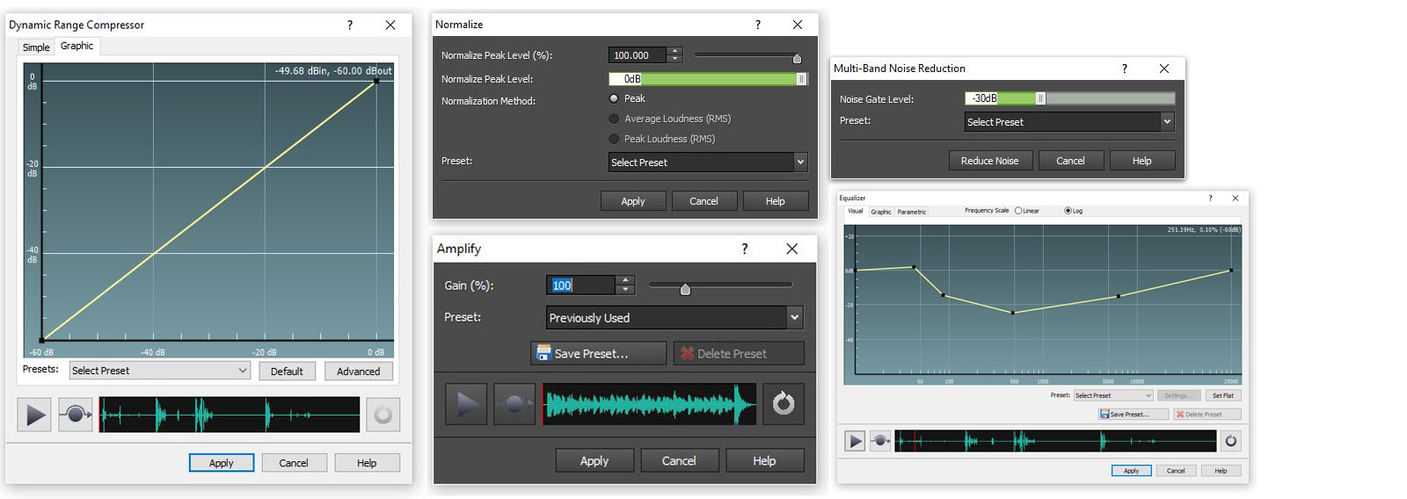Click preview-selection icon in Equalizer dialog
1407x499 pixels.
pyautogui.click(x=880, y=441)
